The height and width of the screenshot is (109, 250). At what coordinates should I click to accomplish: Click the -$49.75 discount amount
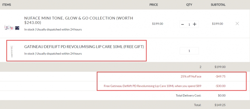coord(220,76)
